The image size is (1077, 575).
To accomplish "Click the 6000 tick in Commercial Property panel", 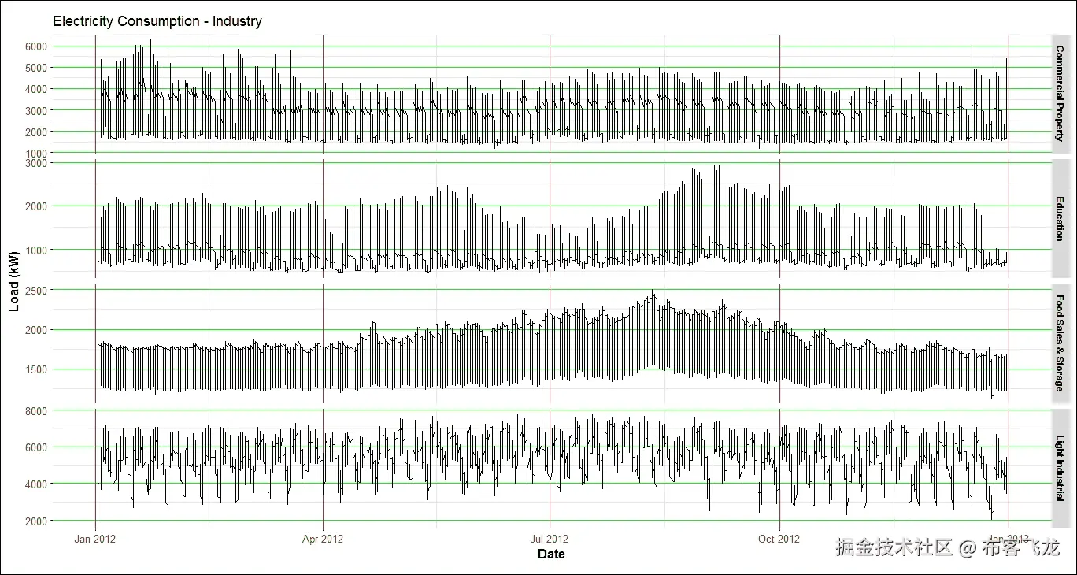I will [37, 46].
